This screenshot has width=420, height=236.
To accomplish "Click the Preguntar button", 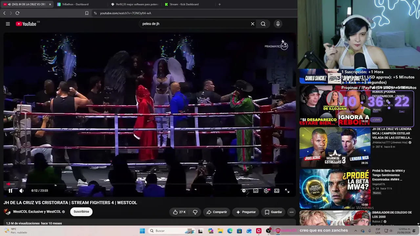I will click(x=246, y=212).
